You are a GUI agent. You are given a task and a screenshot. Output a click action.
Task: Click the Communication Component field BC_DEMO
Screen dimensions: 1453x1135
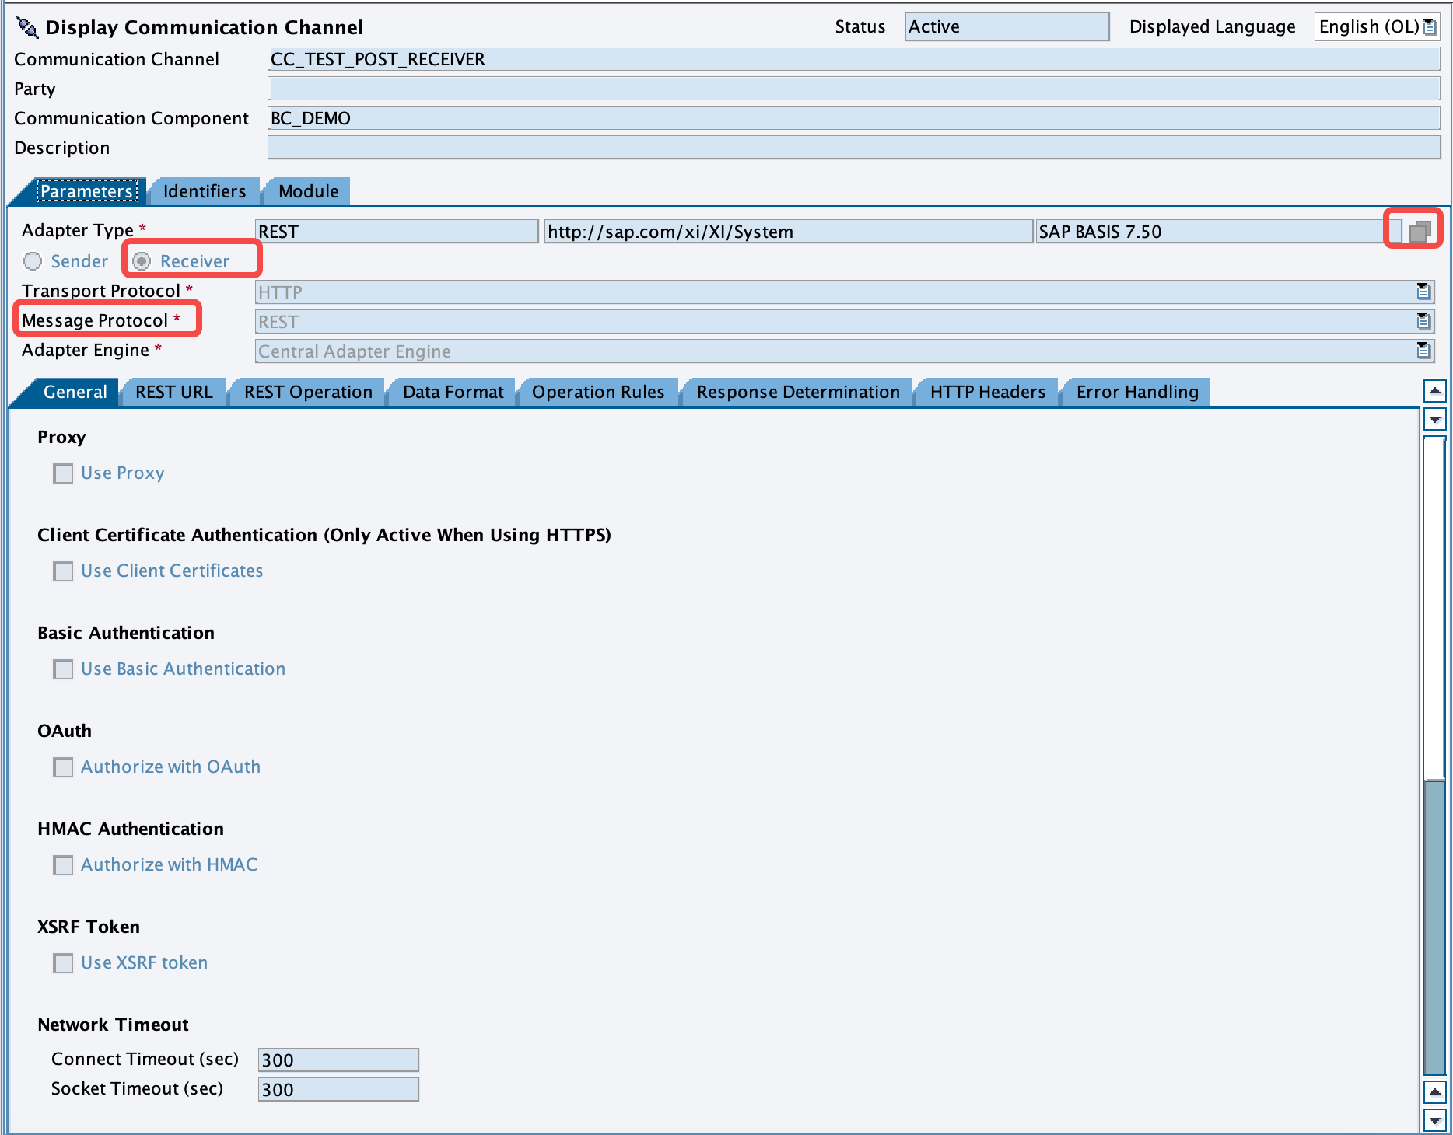[x=854, y=118]
